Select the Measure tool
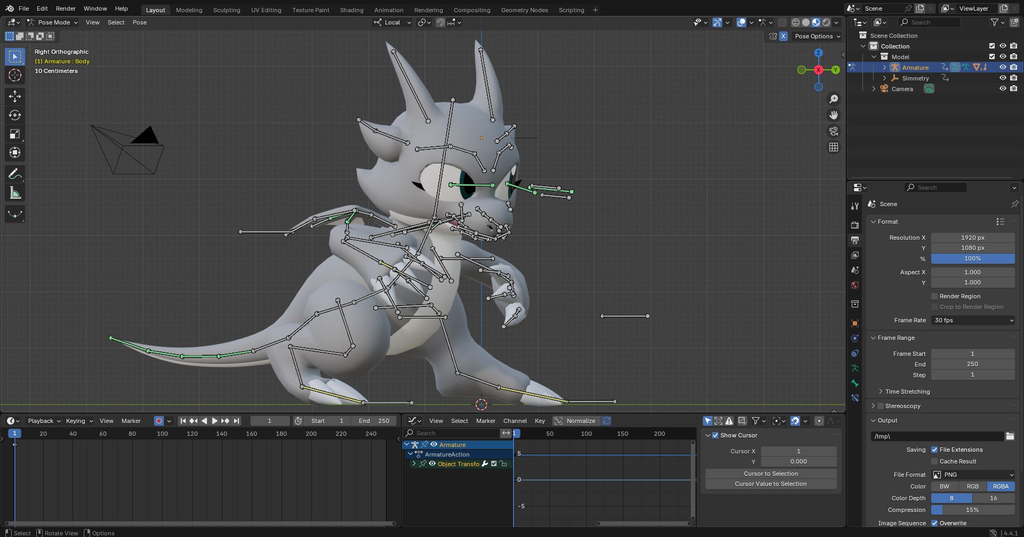 click(15, 193)
